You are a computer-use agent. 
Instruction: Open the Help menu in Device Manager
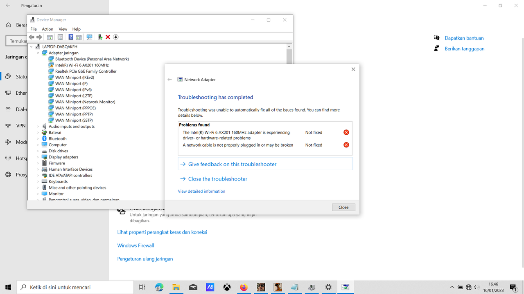tap(77, 29)
